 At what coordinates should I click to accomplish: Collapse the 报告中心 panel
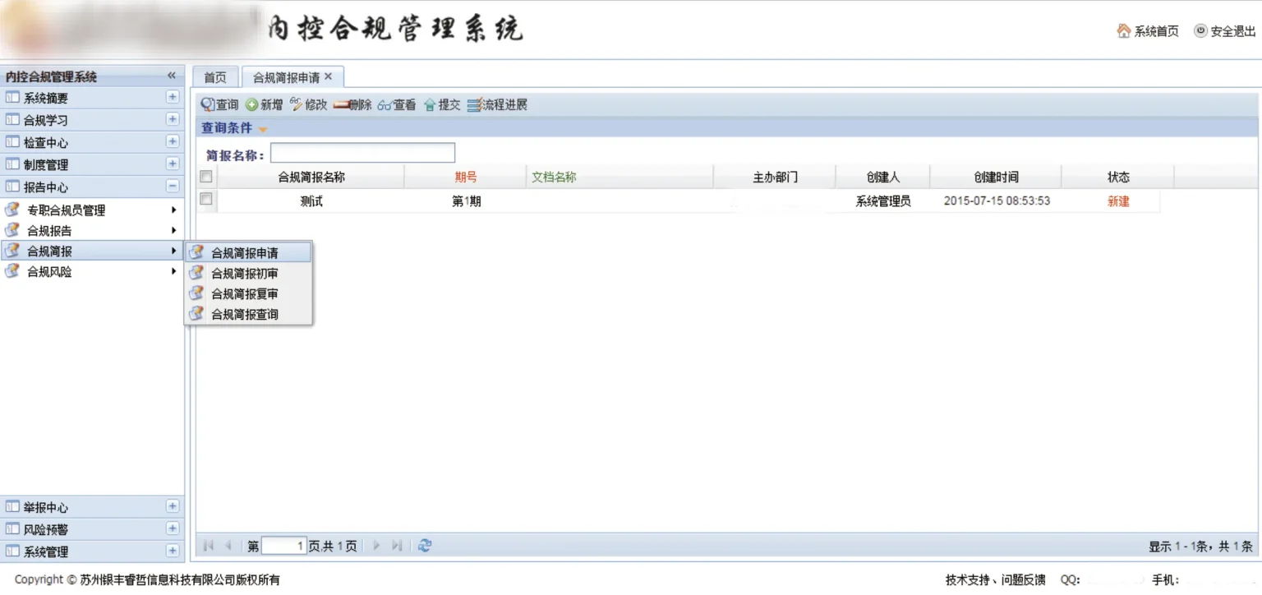[x=173, y=187]
